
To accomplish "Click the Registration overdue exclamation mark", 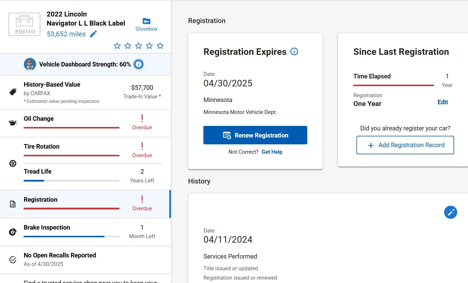I will [x=142, y=199].
